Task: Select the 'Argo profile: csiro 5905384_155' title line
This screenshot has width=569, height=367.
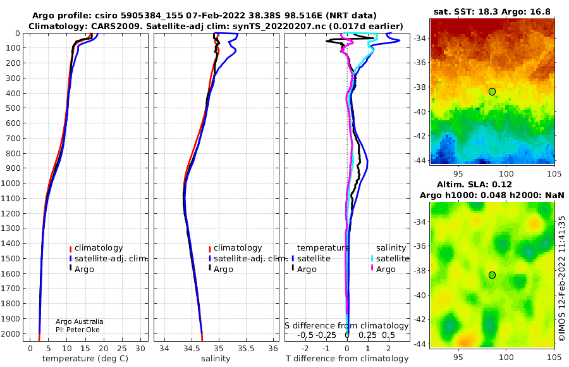Action: (204, 16)
